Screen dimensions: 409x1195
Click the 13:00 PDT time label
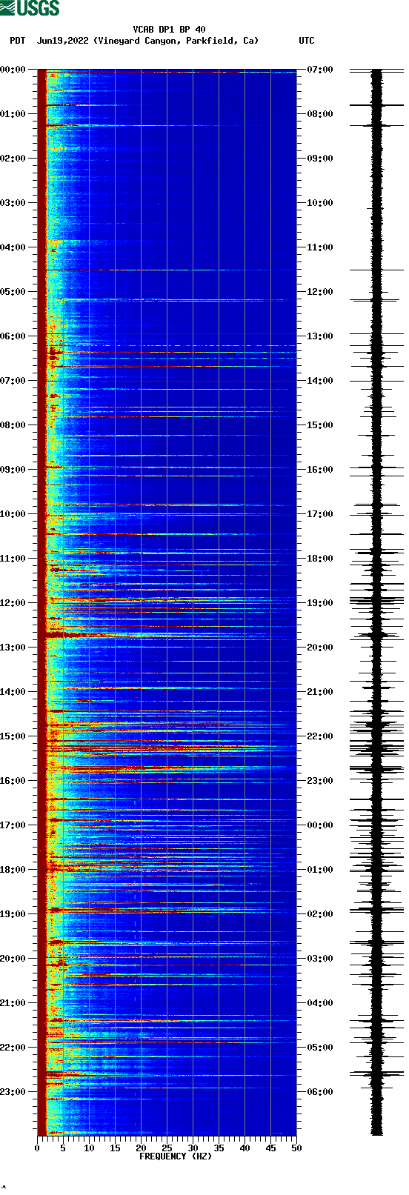[x=13, y=648]
